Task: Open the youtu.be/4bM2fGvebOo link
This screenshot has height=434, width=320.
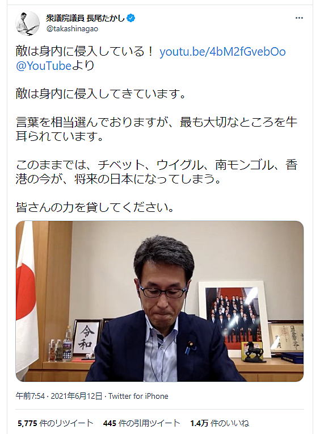Action: (x=222, y=52)
